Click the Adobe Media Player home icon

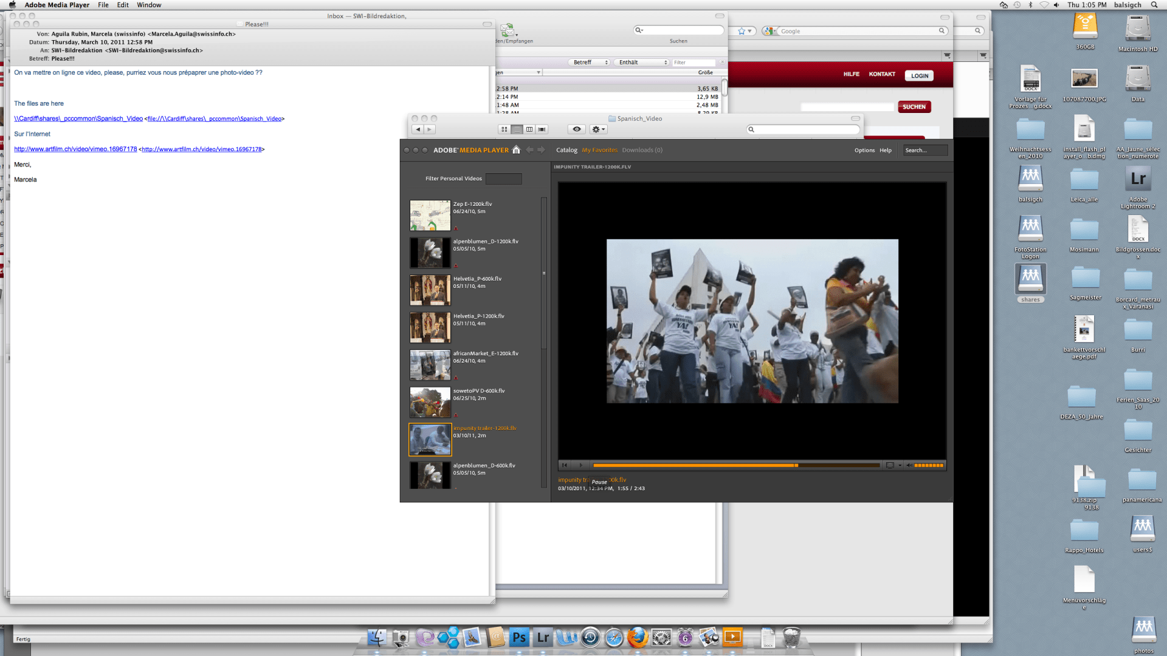point(516,150)
